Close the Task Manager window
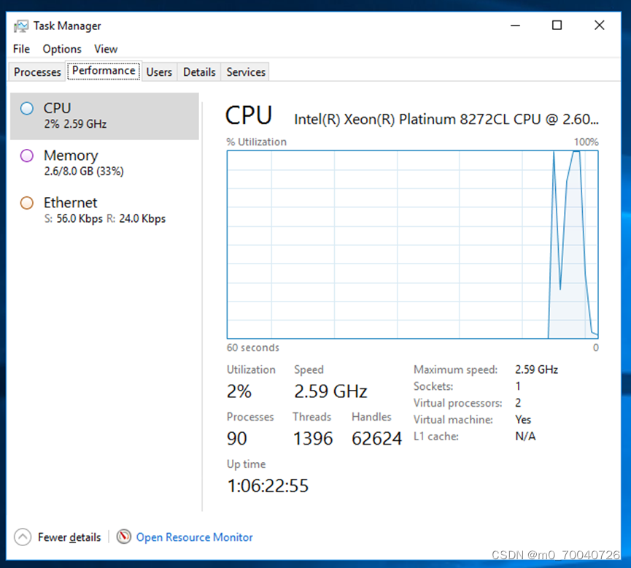The image size is (631, 568). tap(599, 26)
